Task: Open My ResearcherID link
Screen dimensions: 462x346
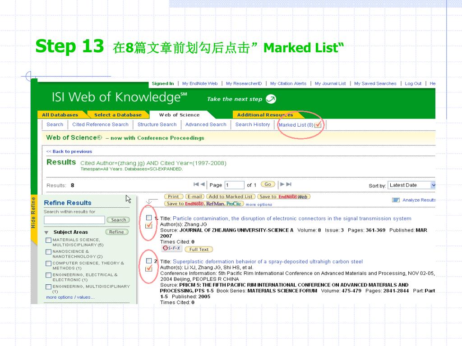Action: tap(244, 83)
